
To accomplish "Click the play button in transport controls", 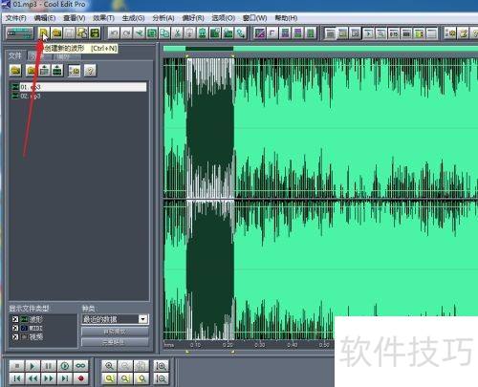I will tap(33, 366).
